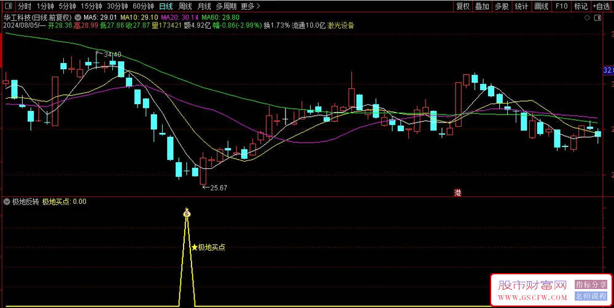Expand the 华工科技 indicator dropdown arrow
The image size is (614, 308).
pyautogui.click(x=77, y=18)
